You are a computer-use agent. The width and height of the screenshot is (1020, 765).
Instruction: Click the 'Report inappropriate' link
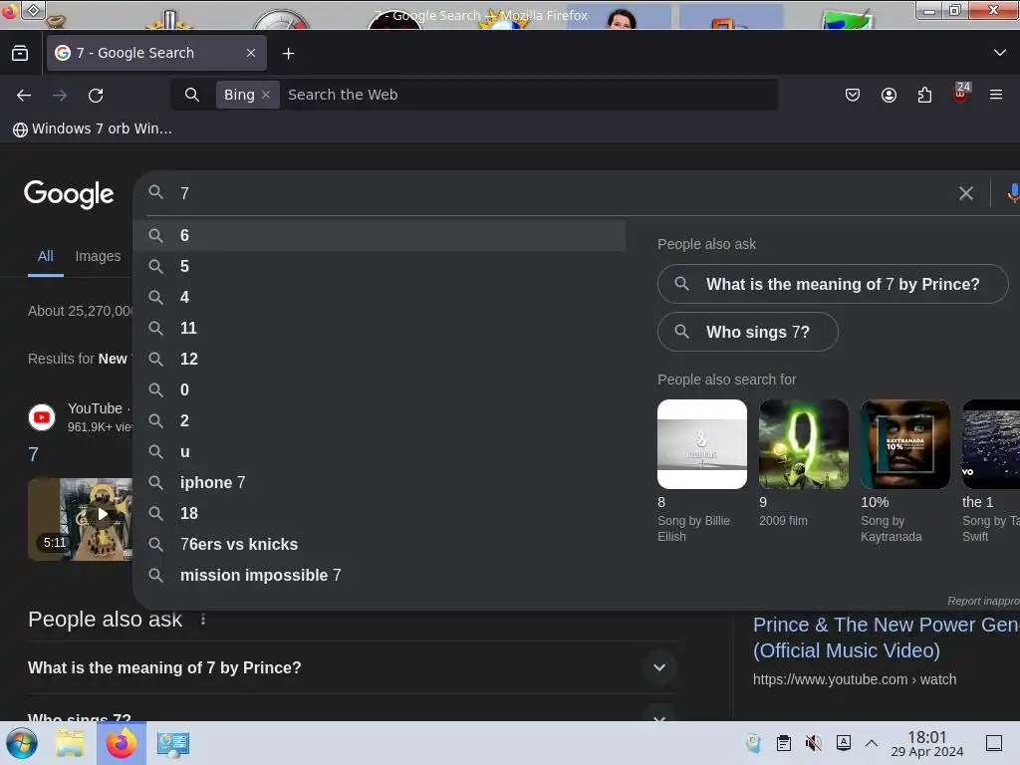[983, 601]
